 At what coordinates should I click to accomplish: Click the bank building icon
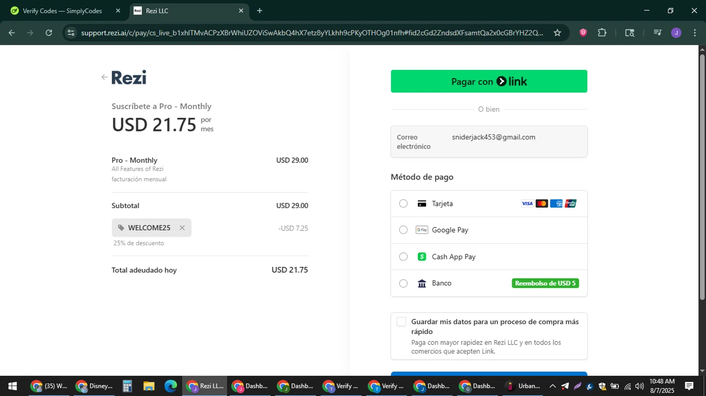pos(422,283)
